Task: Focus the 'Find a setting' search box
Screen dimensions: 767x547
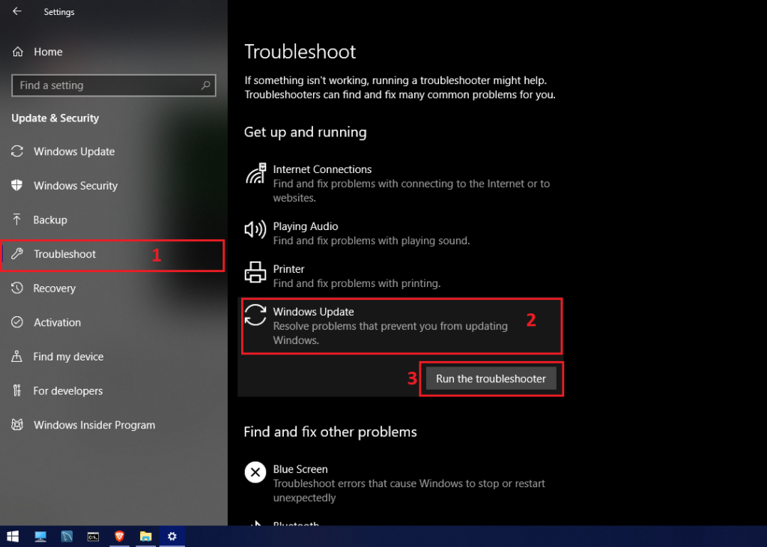Action: [114, 85]
